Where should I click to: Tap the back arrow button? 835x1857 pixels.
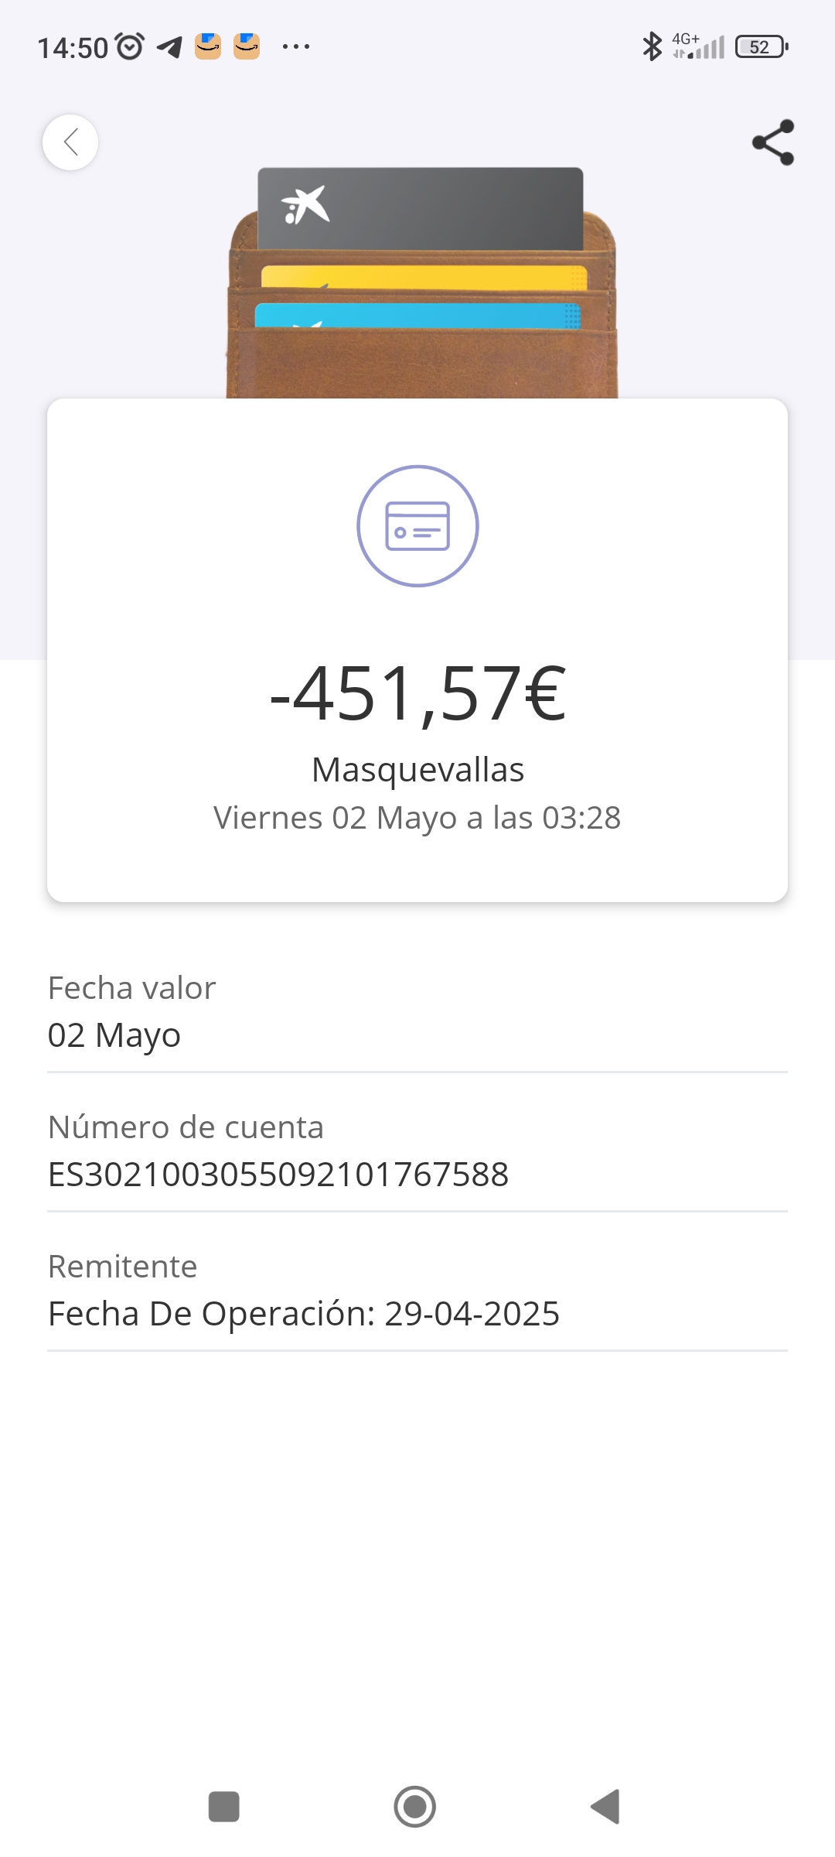70,142
